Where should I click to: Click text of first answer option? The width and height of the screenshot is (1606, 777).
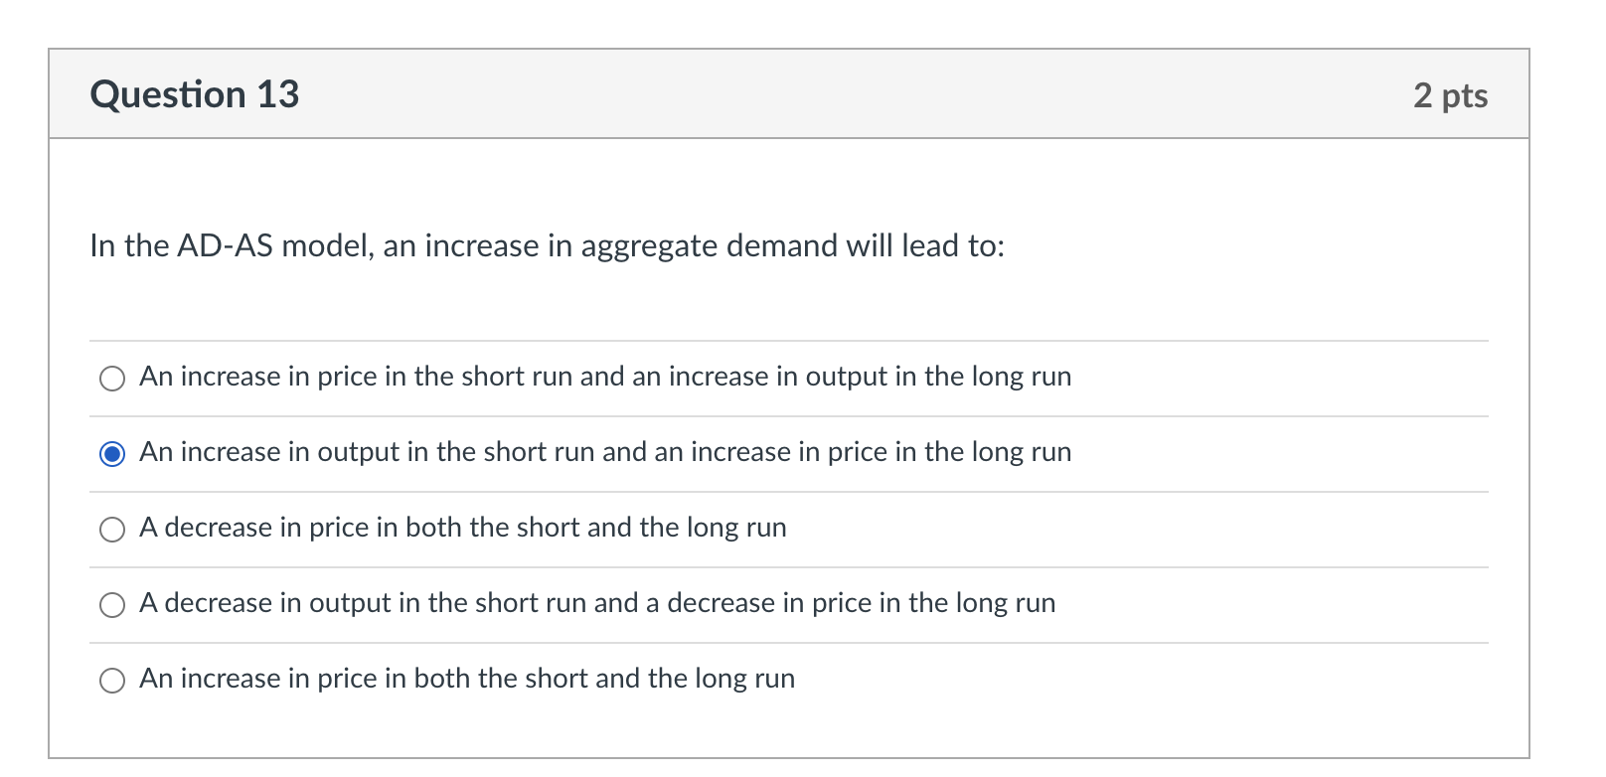604,378
